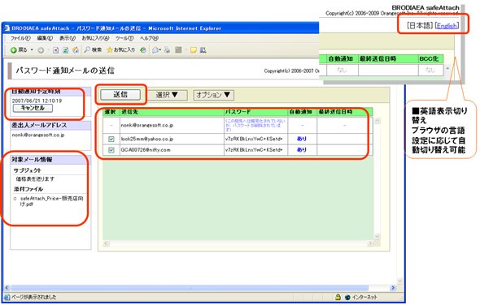480x305 pixels.
Task: Open the お気に入り(A) menu
Action: [x=95, y=38]
